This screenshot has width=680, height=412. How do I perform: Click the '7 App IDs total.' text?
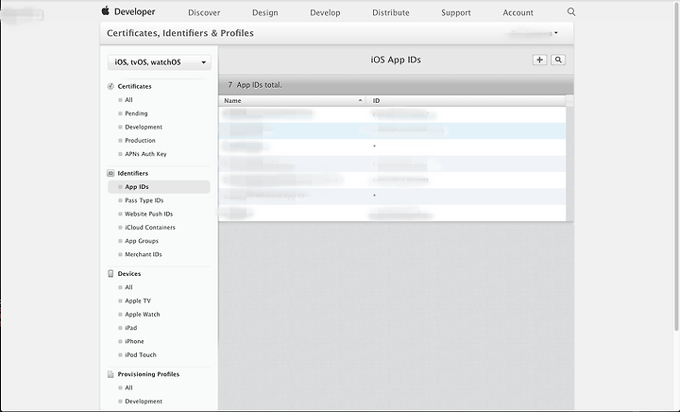[x=255, y=85]
